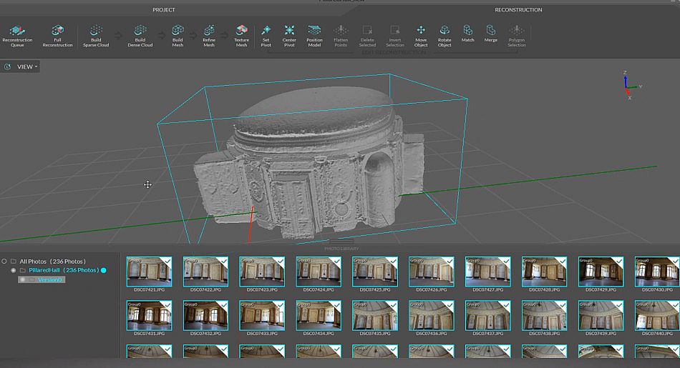
Task: Launch the Texture Mesh tool
Action: click(242, 35)
